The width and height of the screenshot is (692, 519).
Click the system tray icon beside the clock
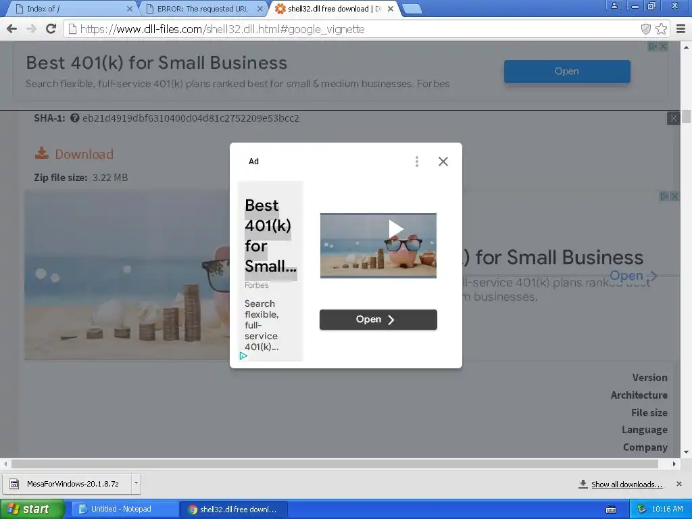coord(641,510)
